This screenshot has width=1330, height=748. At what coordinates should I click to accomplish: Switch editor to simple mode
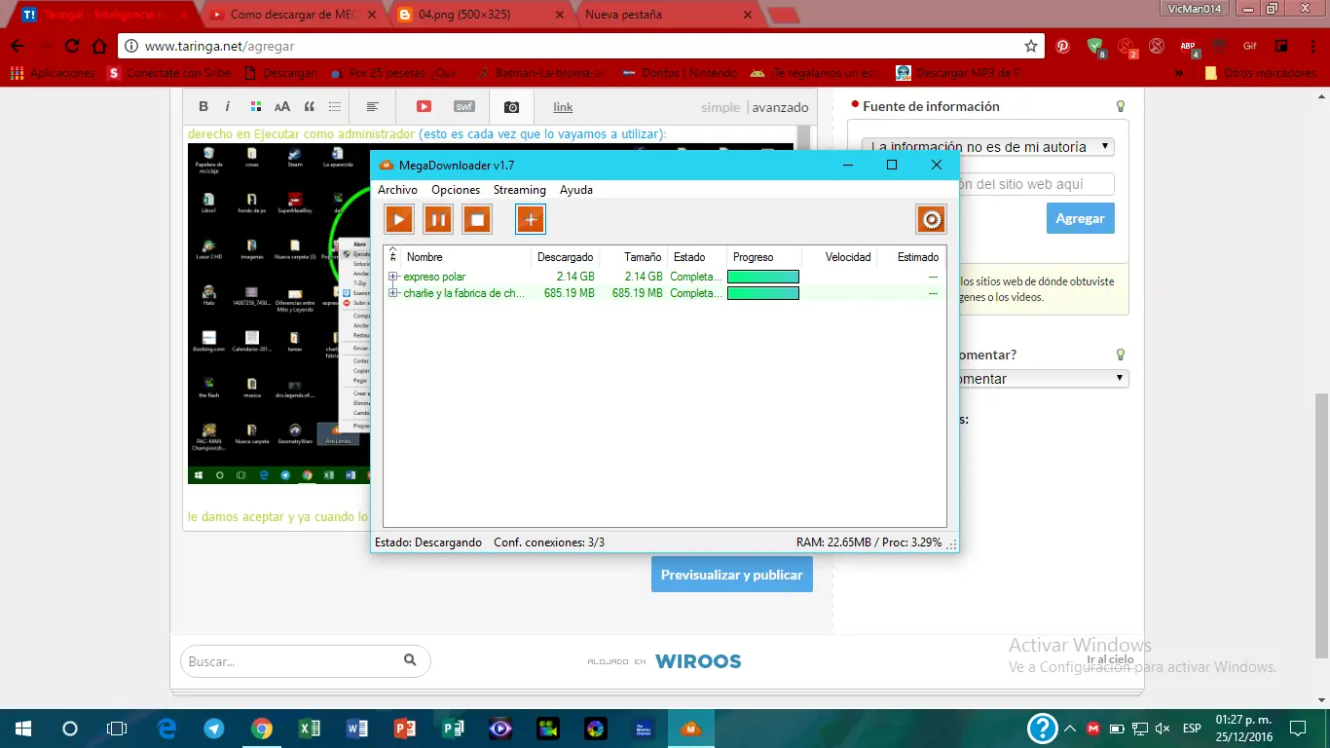[720, 107]
